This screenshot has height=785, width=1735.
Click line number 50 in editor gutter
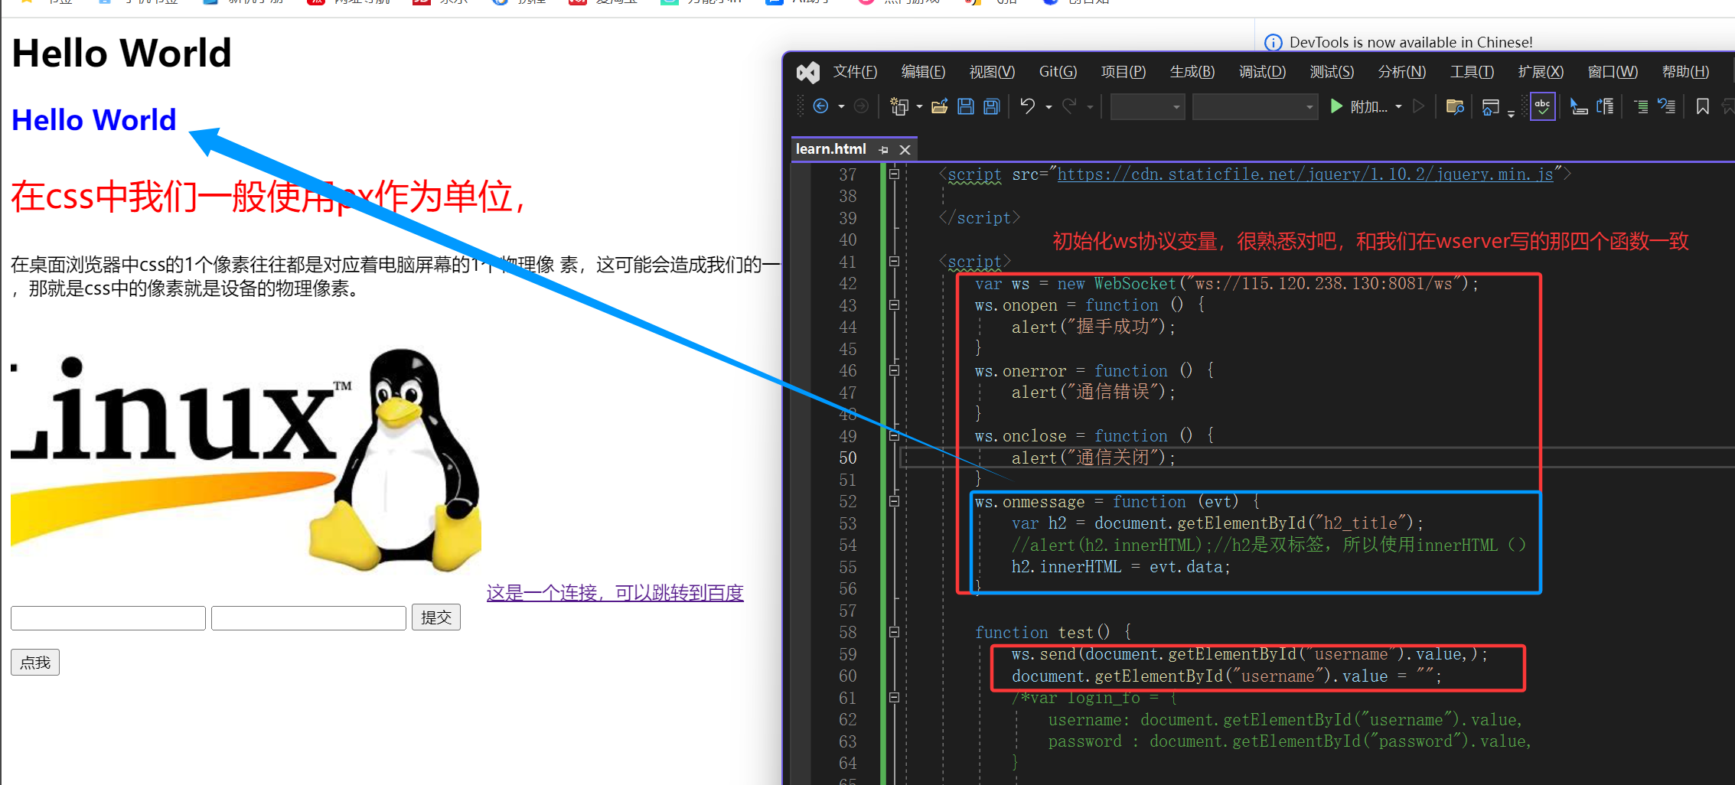(x=848, y=458)
